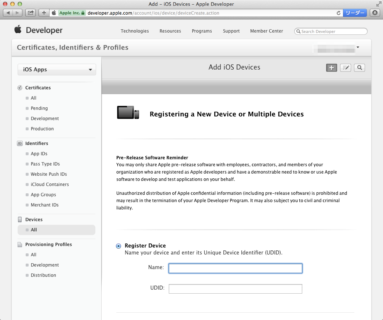The image size is (383, 320).
Task: Toggle Safari Reader mode
Action: pyautogui.click(x=354, y=12)
